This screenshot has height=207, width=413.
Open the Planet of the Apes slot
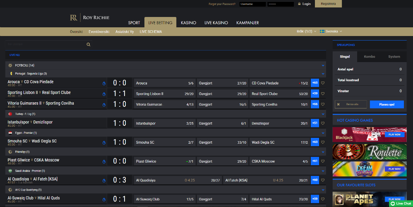370,199
